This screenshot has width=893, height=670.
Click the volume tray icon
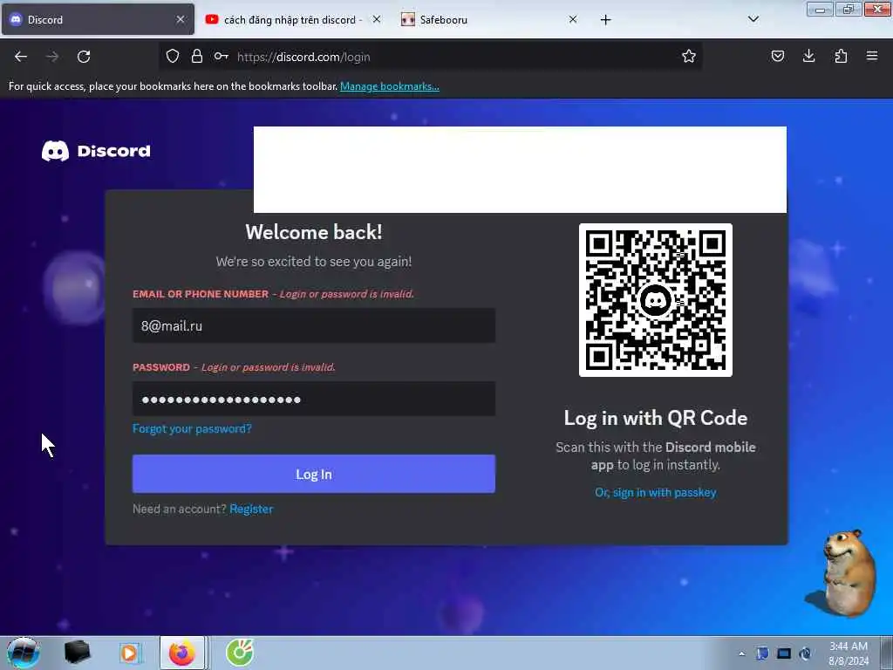[x=806, y=653]
